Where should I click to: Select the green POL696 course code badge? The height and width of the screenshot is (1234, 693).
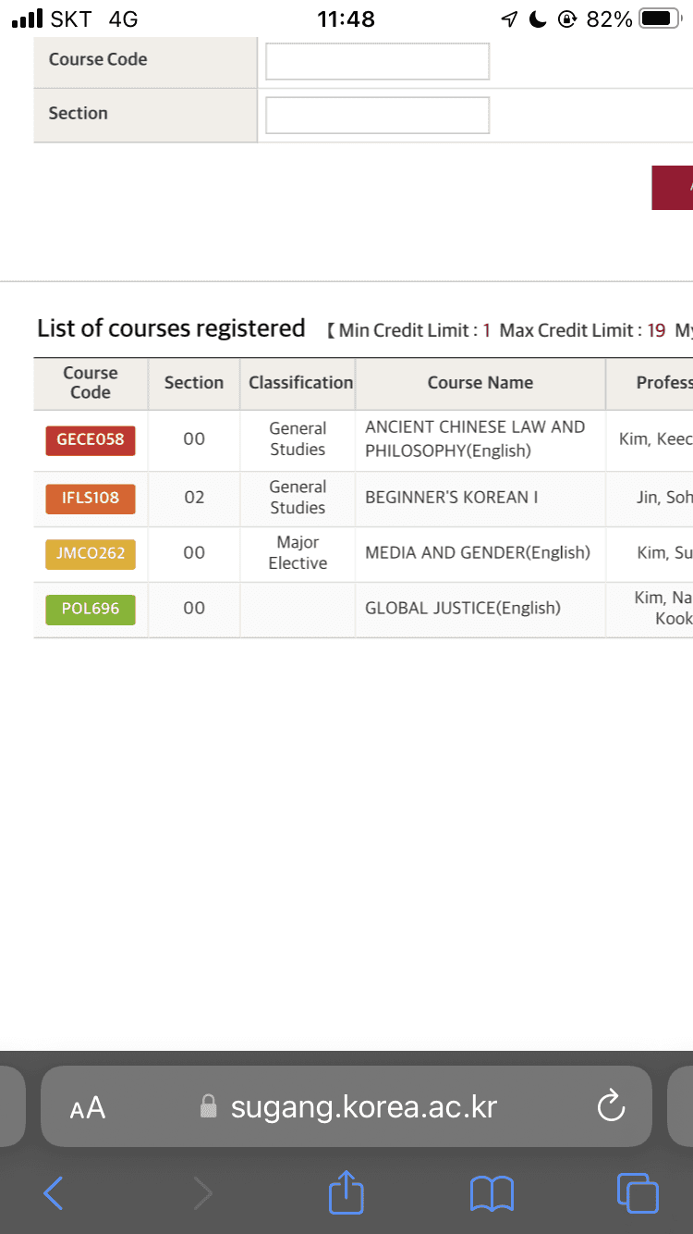pos(91,609)
